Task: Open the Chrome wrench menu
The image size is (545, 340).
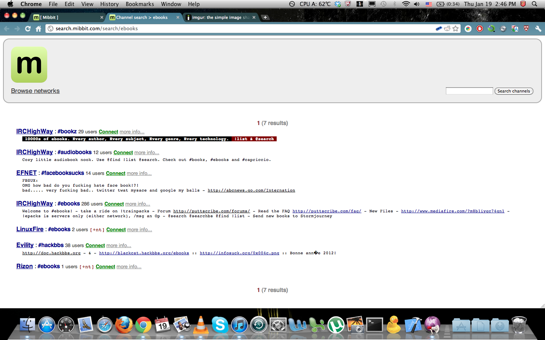Action: pyautogui.click(x=538, y=29)
